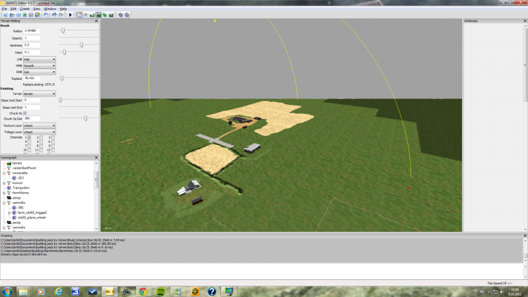Click the Replace slider handle
This screenshot has width=528, height=297.
pyautogui.click(x=61, y=78)
